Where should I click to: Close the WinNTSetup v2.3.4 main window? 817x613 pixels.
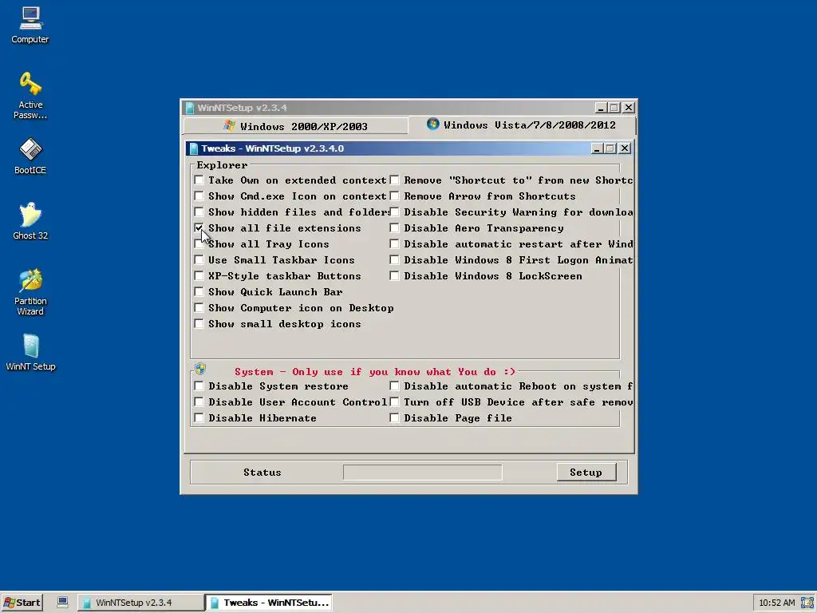coord(629,108)
